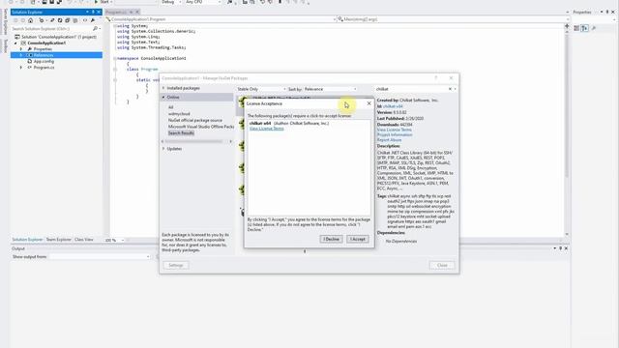This screenshot has height=348, width=619.
Task: Click the I Decline button
Action: click(x=331, y=239)
